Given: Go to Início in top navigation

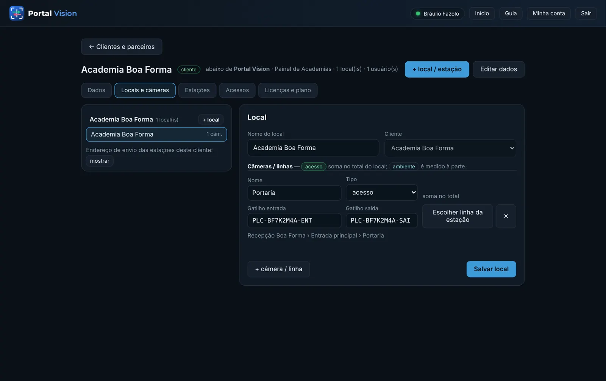Looking at the screenshot, I should tap(482, 13).
